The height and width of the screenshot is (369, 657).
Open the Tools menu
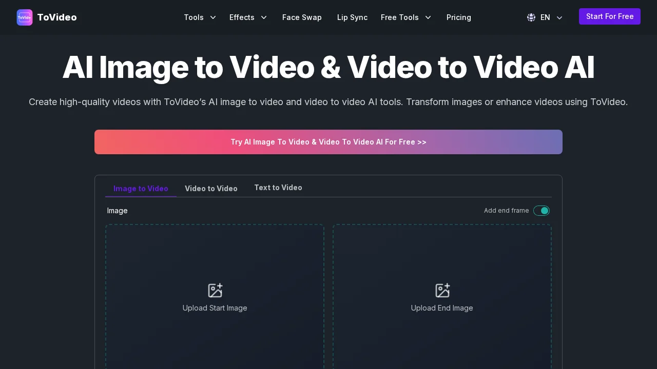click(200, 17)
